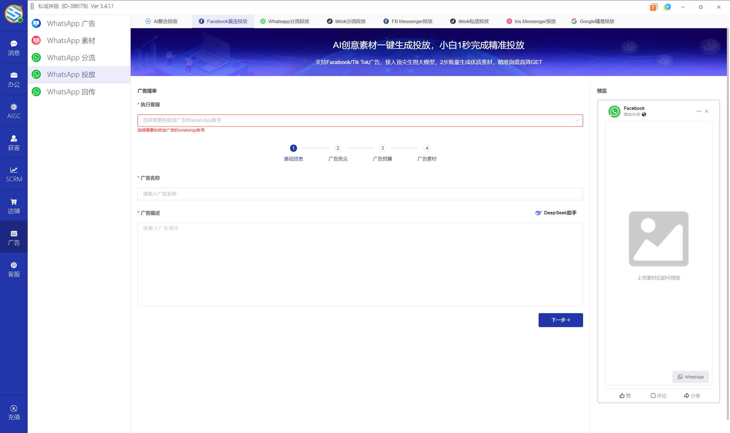Jump to step 2 广告受众
Screen dimensions: 730x433
coord(338,148)
